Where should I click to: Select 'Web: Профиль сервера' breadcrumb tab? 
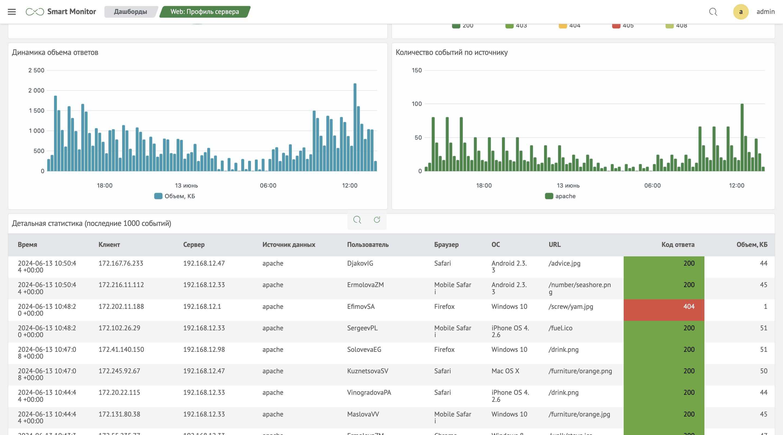tap(204, 12)
